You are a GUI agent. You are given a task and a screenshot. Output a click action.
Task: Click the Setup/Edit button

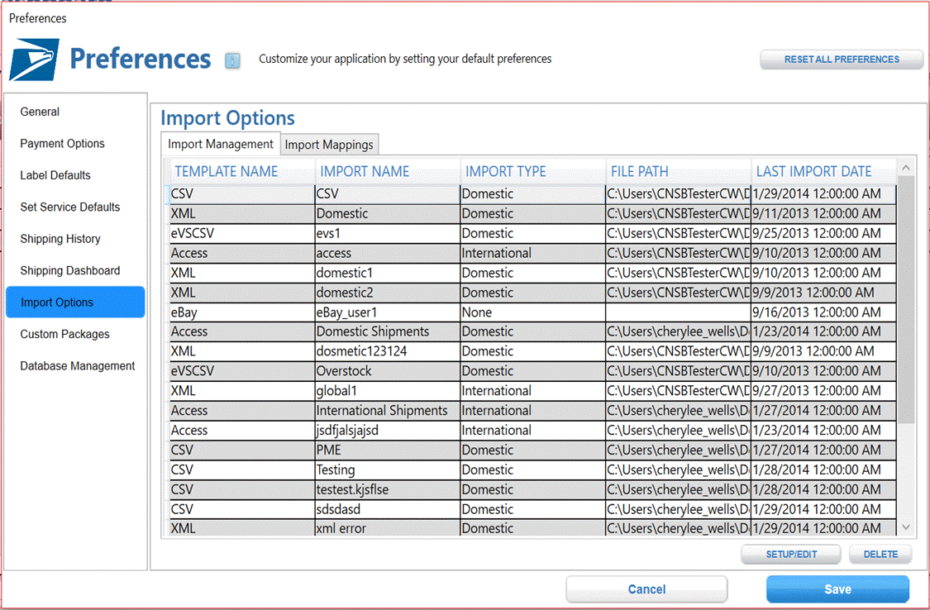791,555
